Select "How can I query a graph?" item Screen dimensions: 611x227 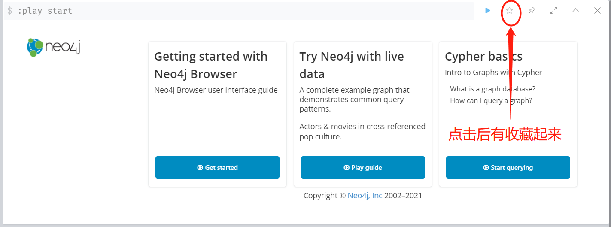point(491,100)
